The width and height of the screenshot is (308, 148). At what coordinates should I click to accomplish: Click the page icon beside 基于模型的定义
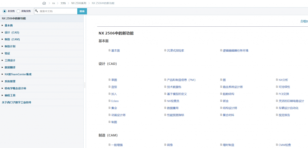pyautogui.click(x=165, y=94)
